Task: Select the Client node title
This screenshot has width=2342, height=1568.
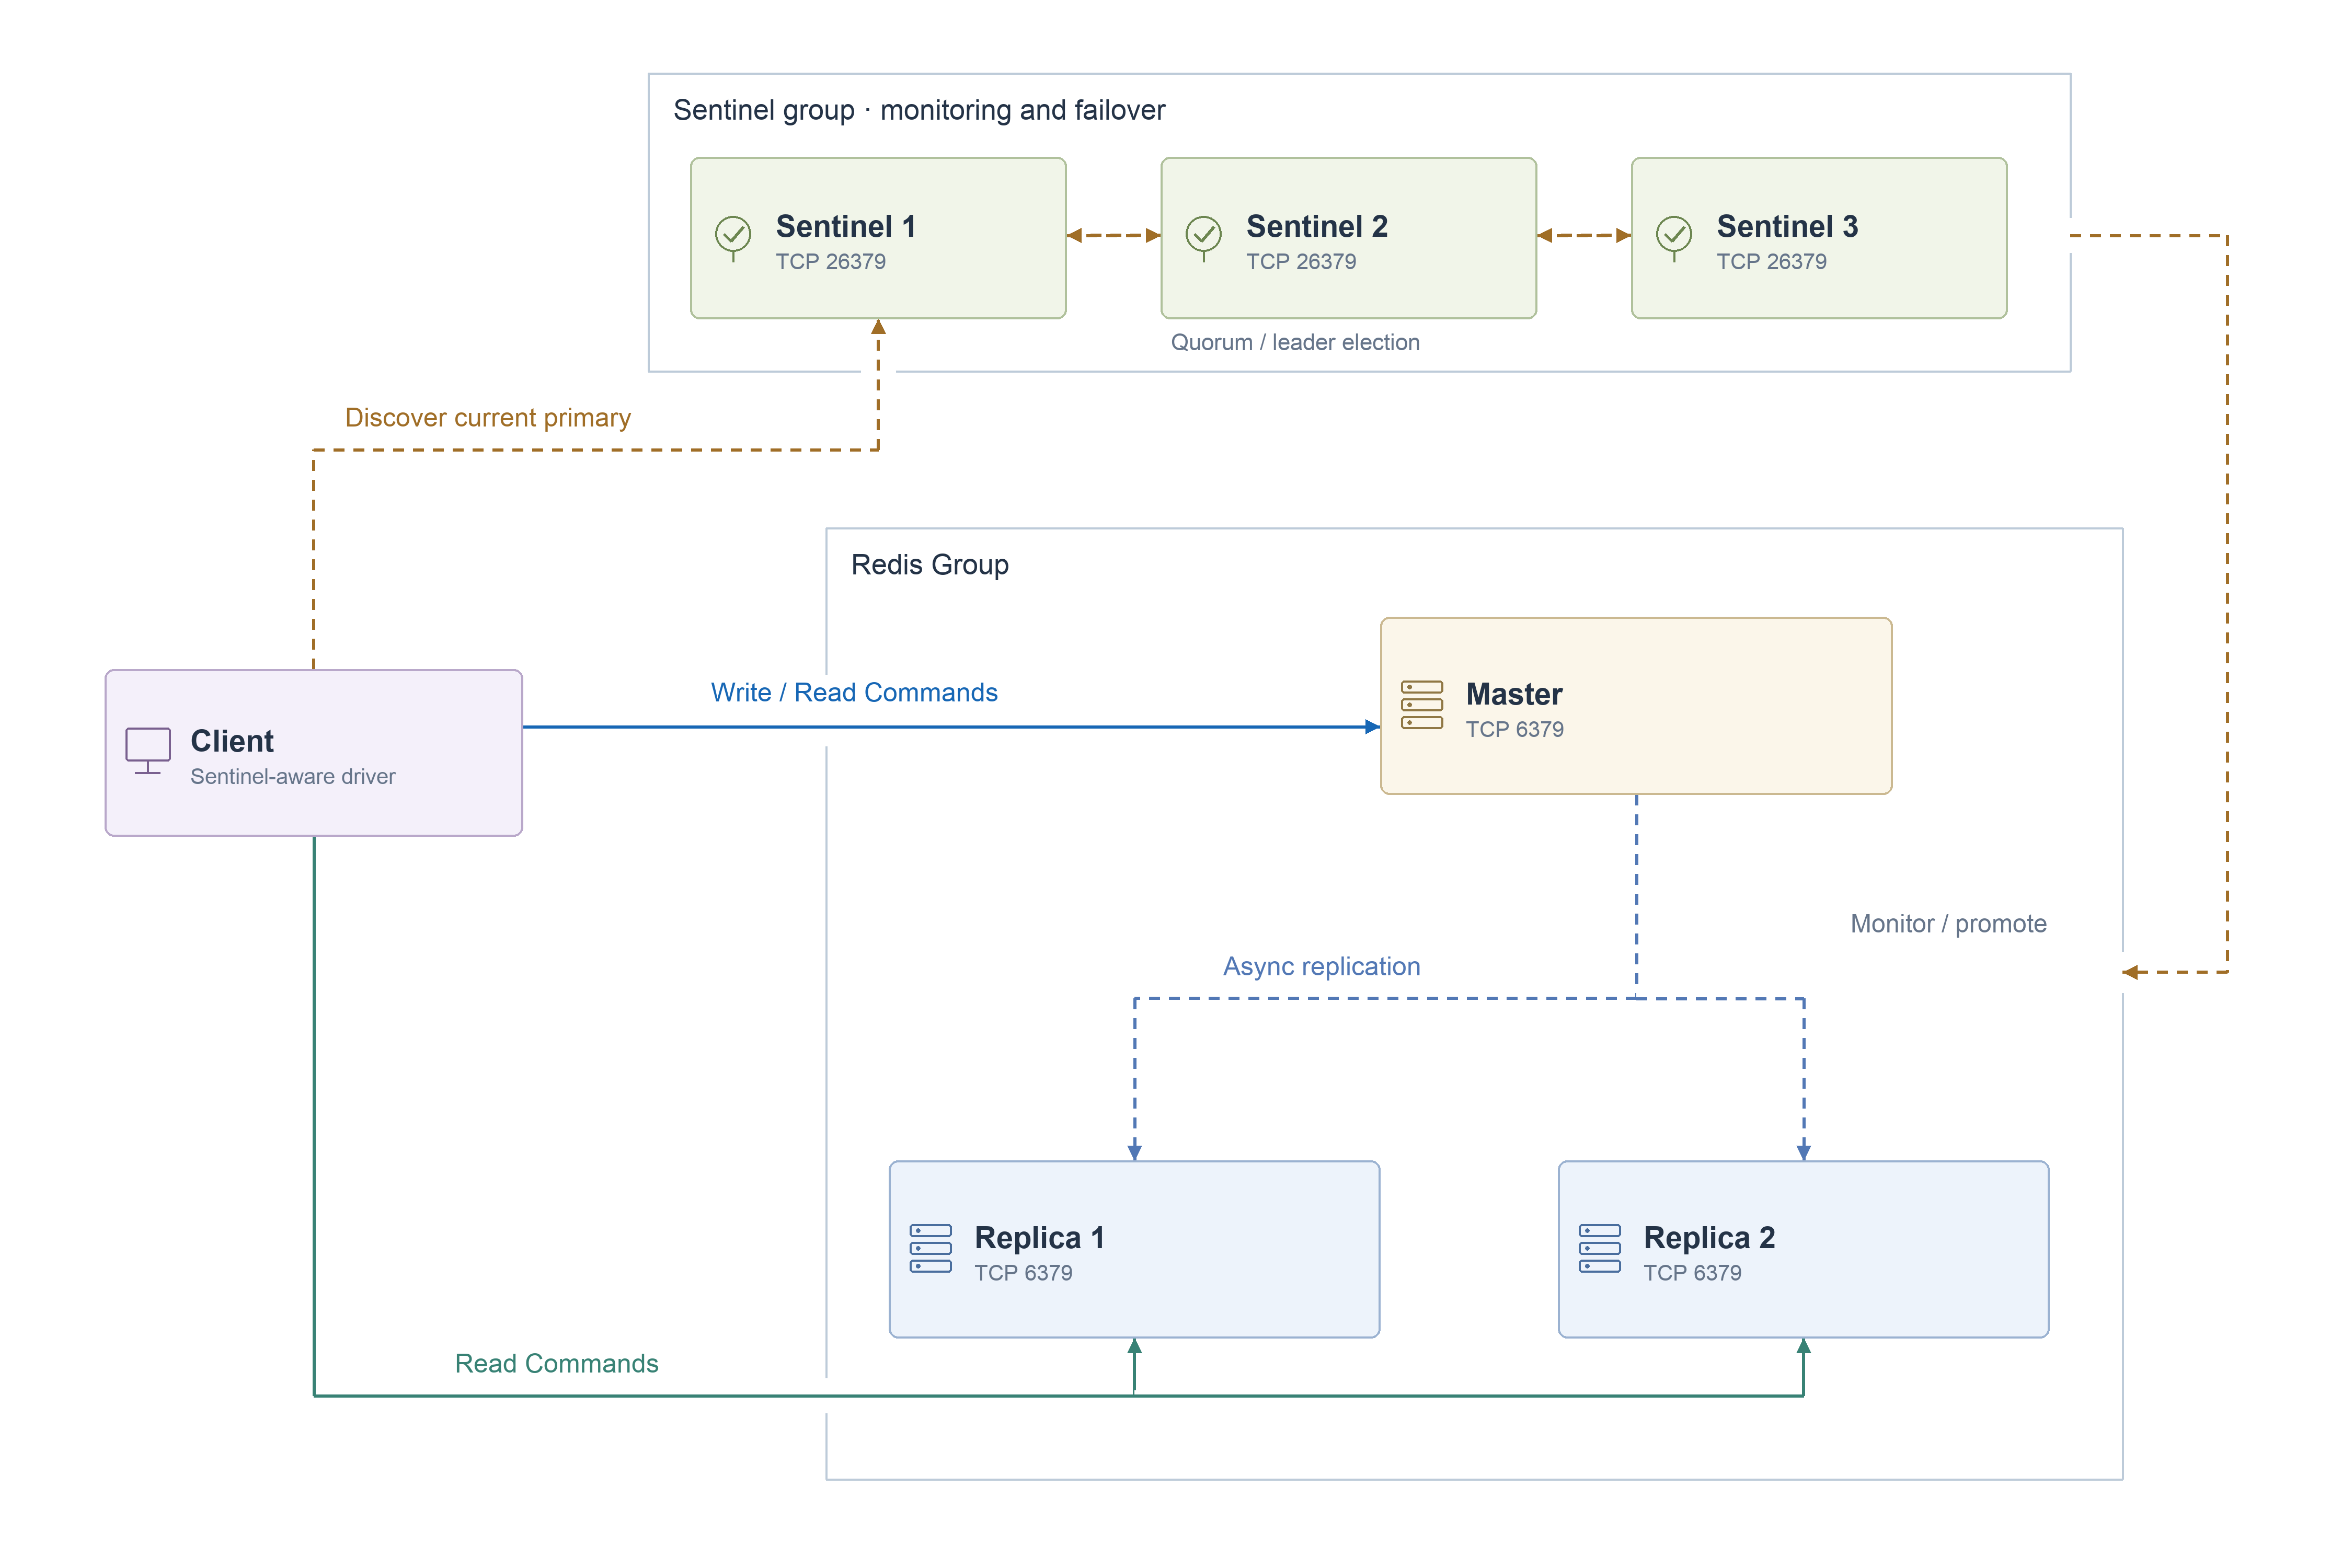Action: pos(232,741)
